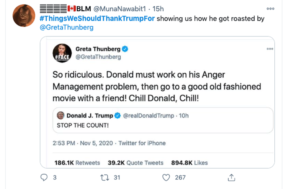
Task: Click Donald J. Trump's verified badge
Action: click(117, 116)
